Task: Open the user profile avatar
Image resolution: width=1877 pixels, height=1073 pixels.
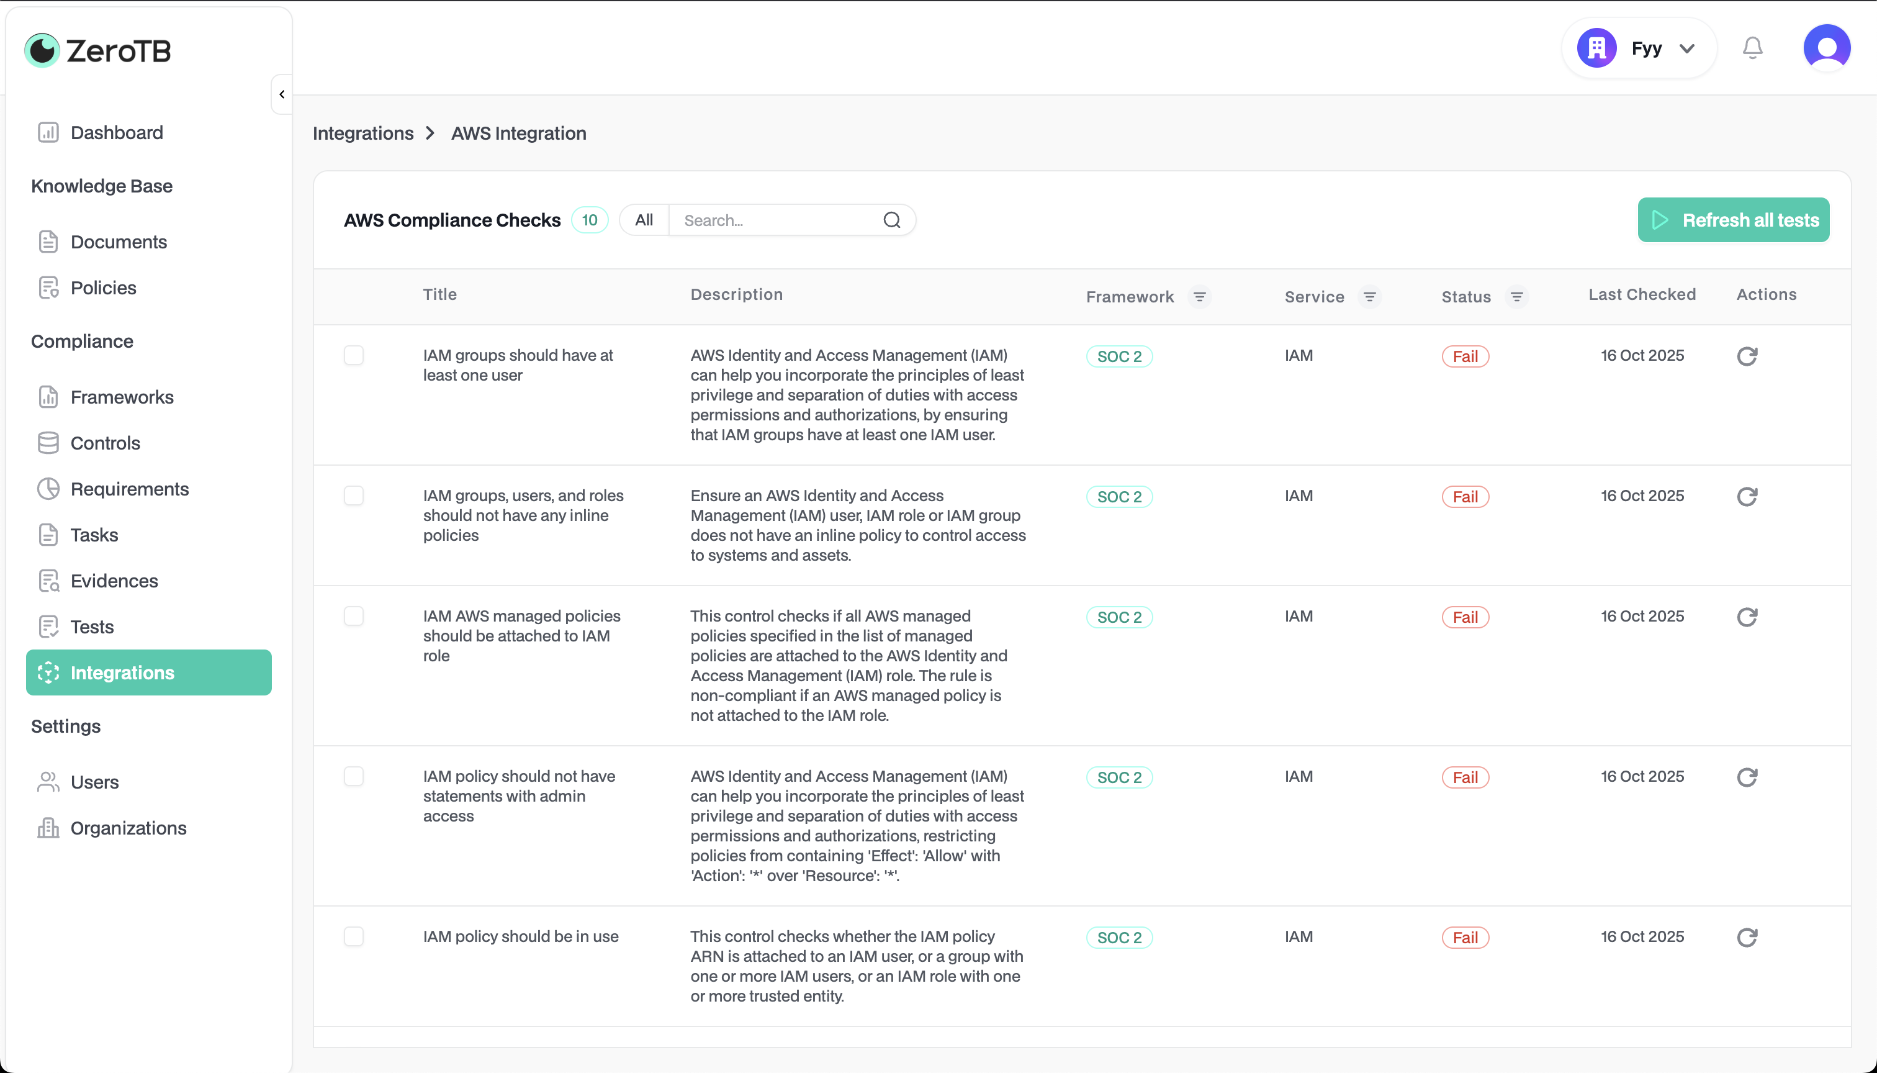Action: click(x=1826, y=48)
